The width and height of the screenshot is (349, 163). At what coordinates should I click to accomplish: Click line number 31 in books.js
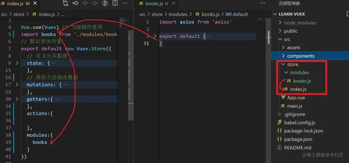click(146, 43)
